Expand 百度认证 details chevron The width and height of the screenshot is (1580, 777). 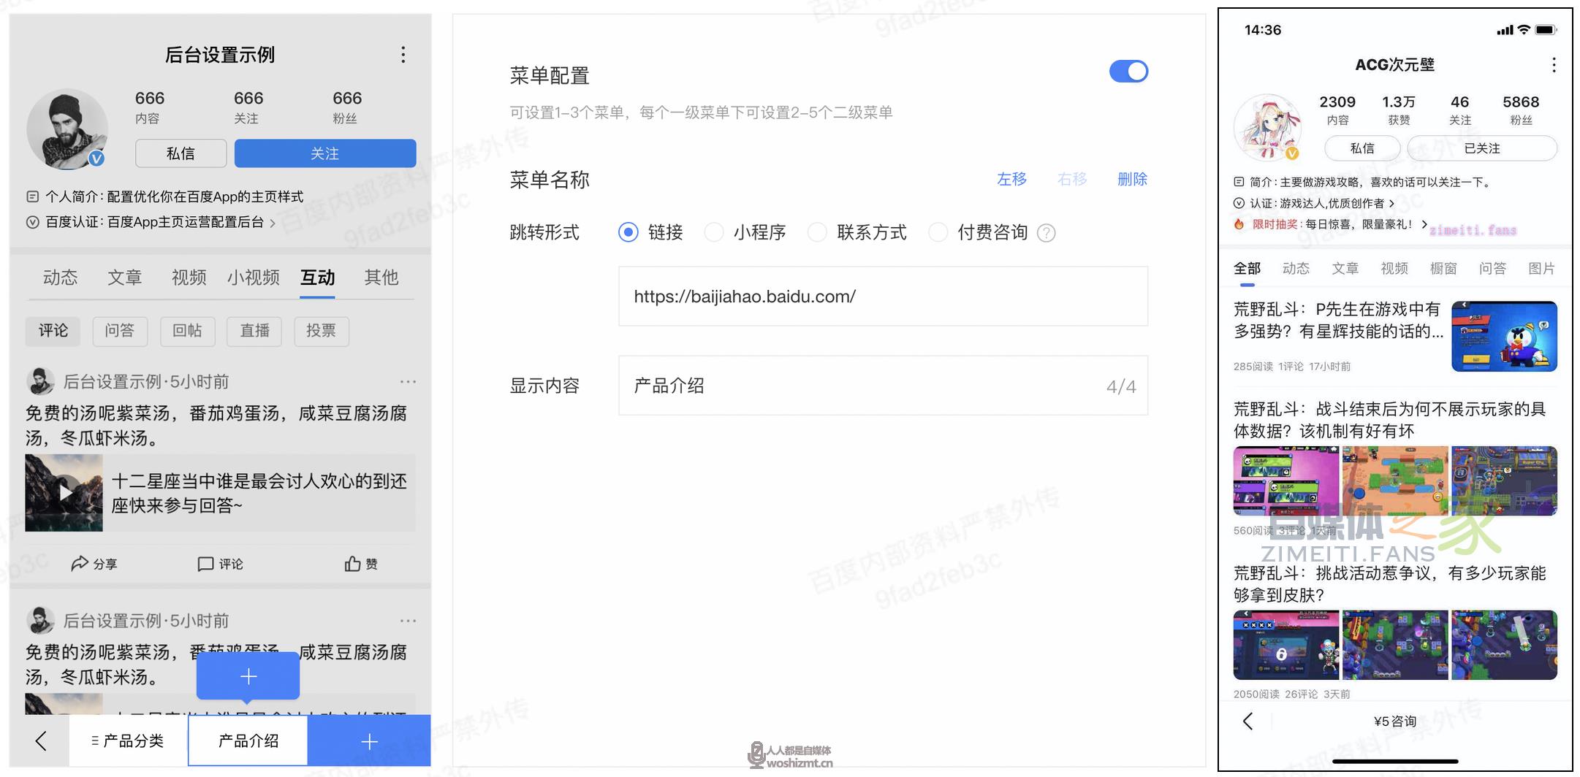pos(273,223)
